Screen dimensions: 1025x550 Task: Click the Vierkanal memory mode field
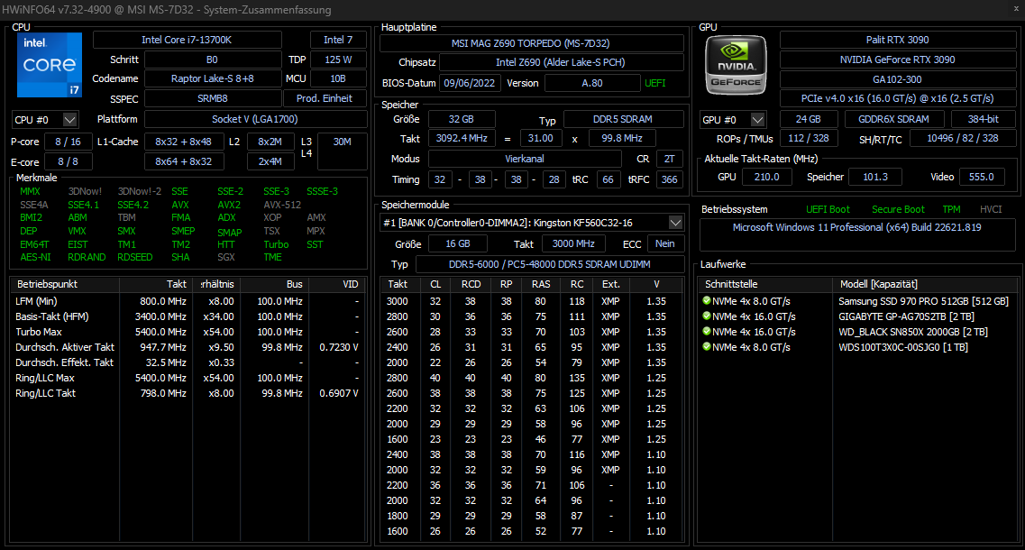click(x=525, y=159)
